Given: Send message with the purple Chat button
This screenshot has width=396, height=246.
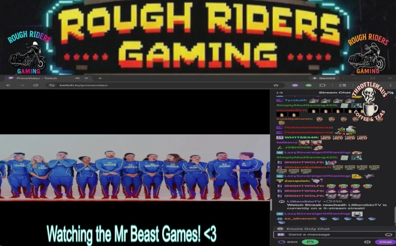Looking at the screenshot, I should [385, 242].
